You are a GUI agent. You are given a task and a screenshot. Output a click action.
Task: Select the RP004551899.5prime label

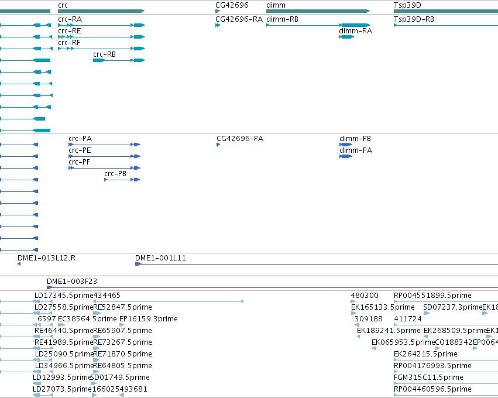pos(432,296)
